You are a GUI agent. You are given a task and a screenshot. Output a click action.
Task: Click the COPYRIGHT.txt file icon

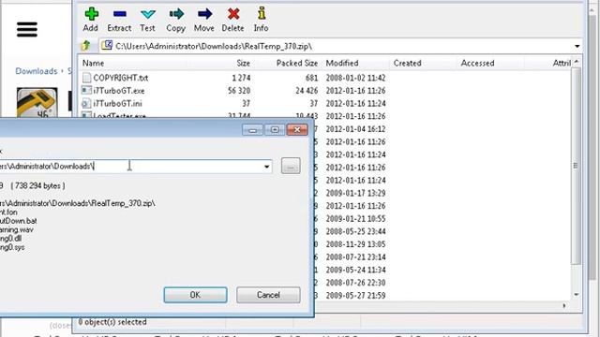point(86,78)
